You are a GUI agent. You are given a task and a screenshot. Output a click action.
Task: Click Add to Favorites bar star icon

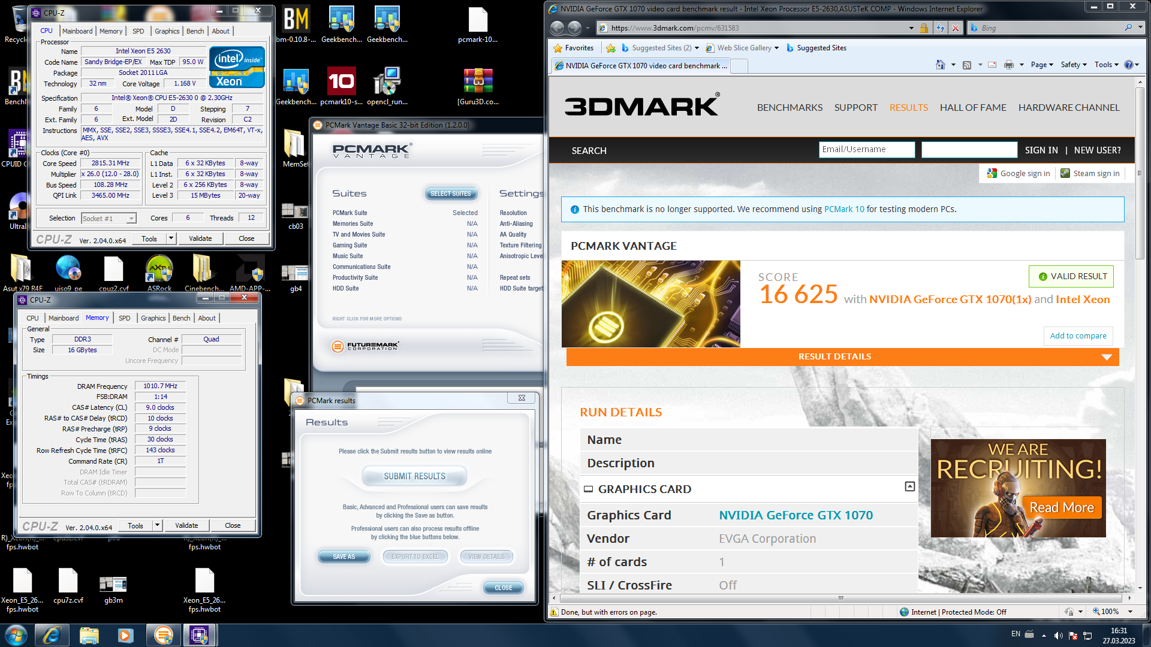tap(611, 48)
